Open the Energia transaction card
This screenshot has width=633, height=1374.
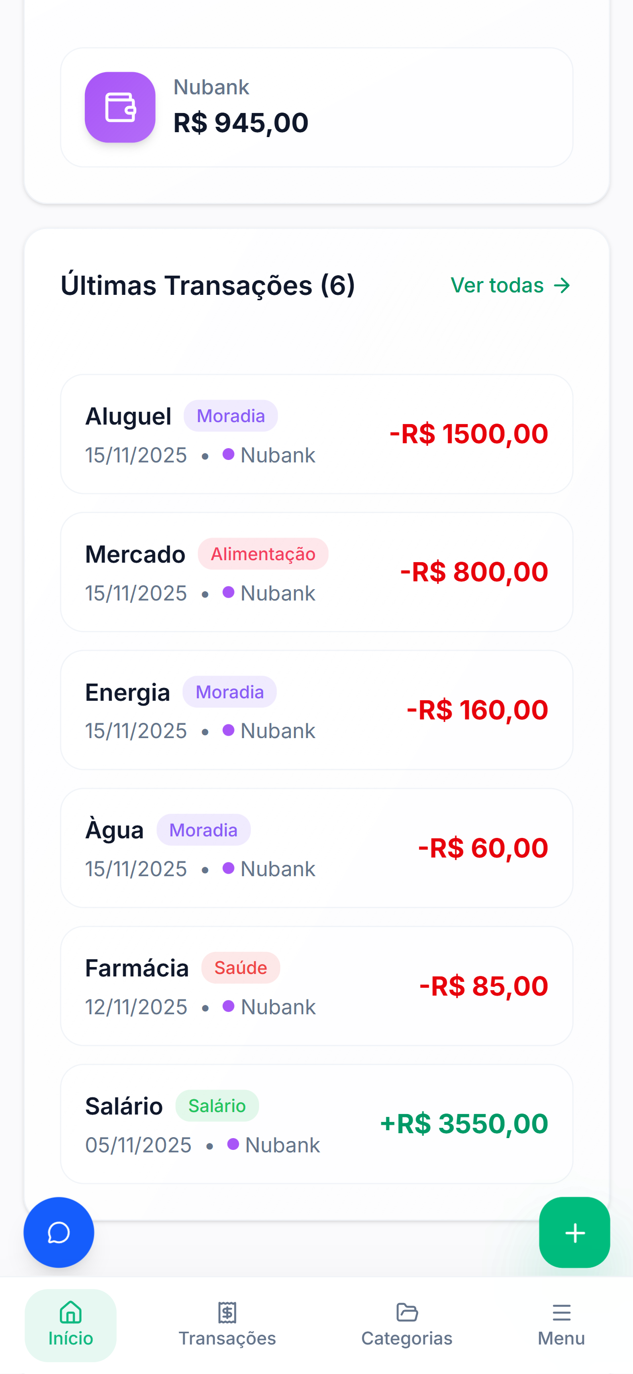[316, 710]
